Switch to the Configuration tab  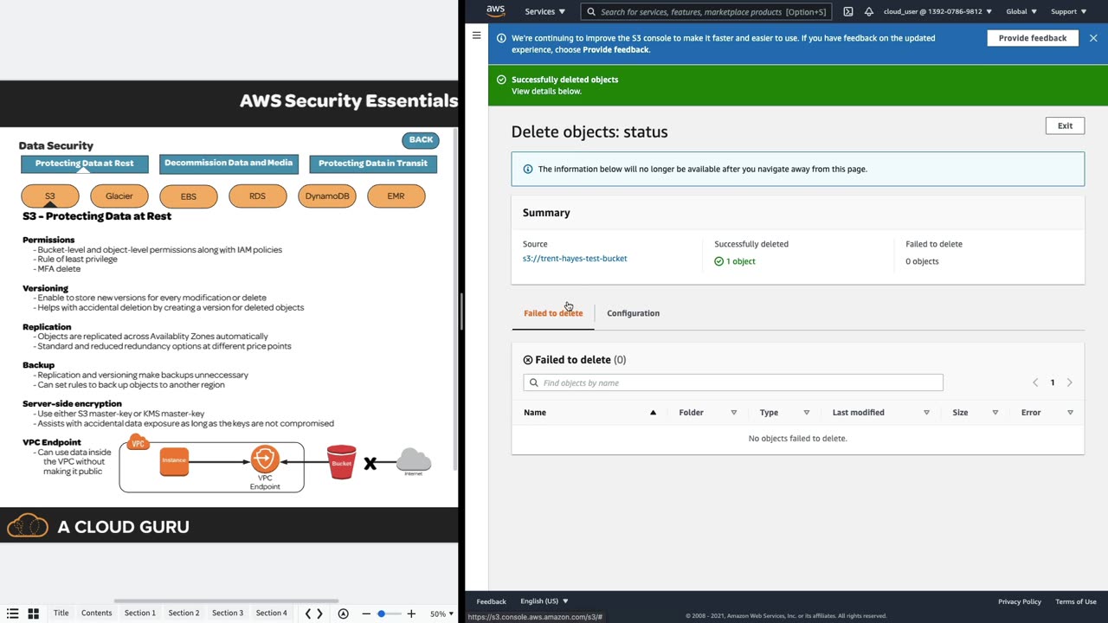click(633, 313)
